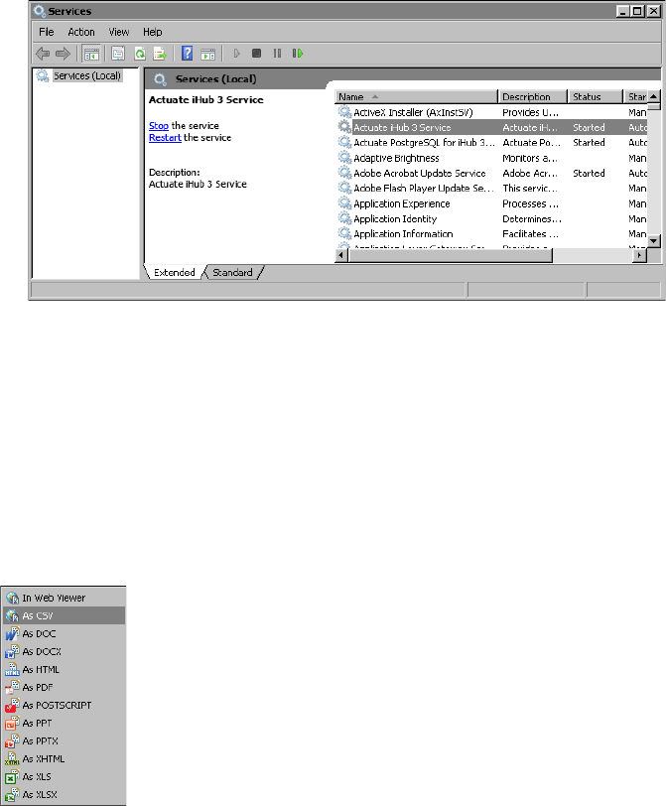Select Adobe Flash Player Update Service row

491,189
